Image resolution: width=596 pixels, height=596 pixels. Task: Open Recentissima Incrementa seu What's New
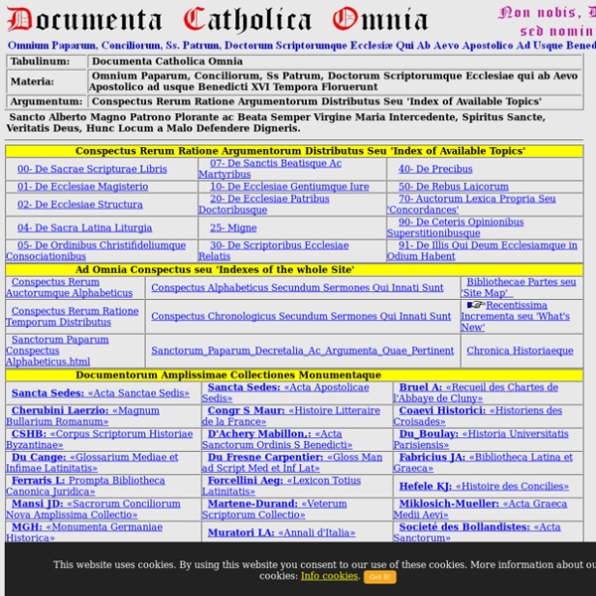515,316
